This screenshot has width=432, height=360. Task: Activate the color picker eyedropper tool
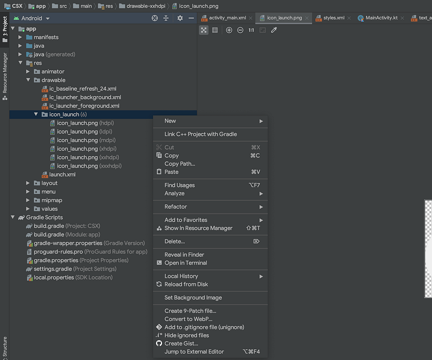(x=274, y=30)
